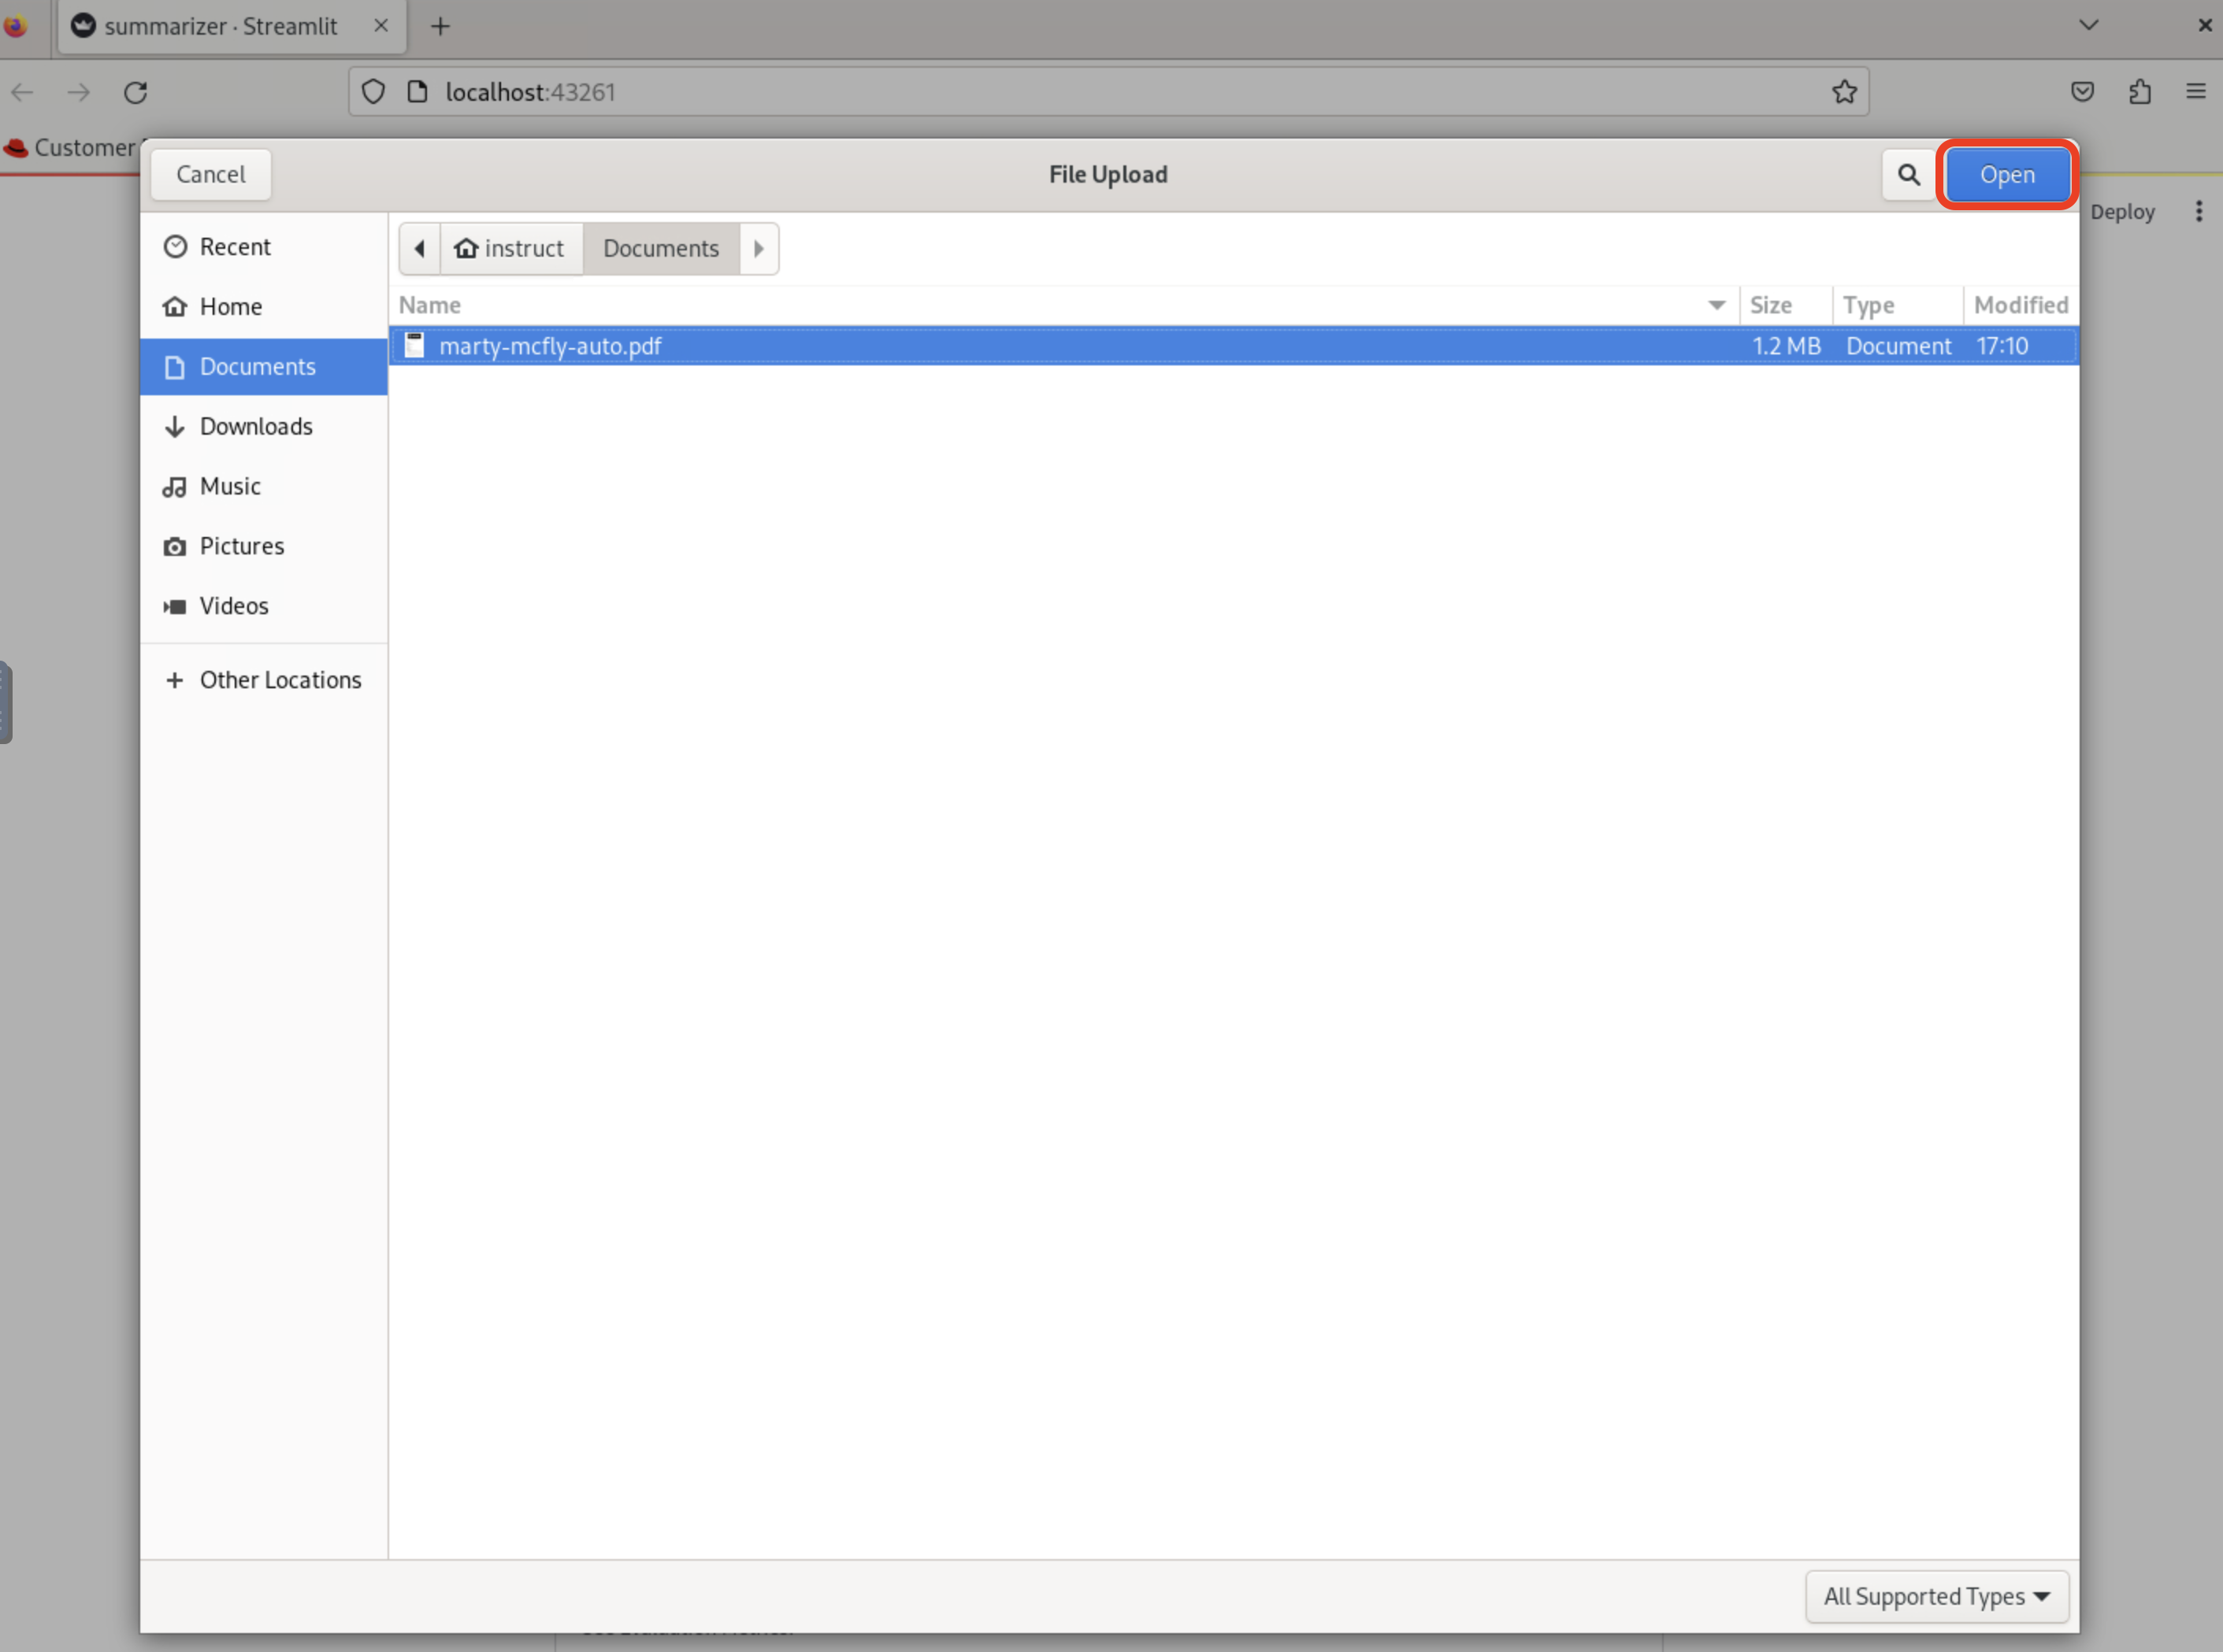Click the Name column sort arrow
Screen dimensions: 2223x1652
click(x=1716, y=304)
